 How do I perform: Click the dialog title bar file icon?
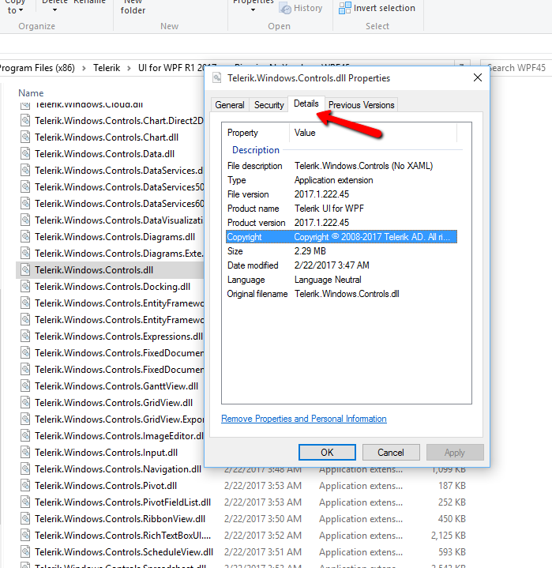pyautogui.click(x=216, y=77)
